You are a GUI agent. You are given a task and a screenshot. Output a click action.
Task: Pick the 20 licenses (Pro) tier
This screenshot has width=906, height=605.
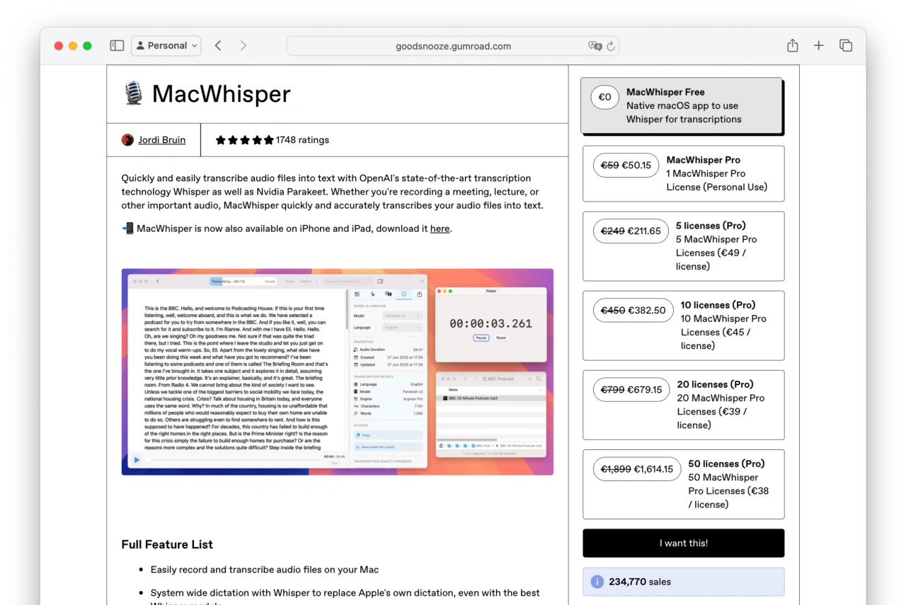(x=683, y=404)
